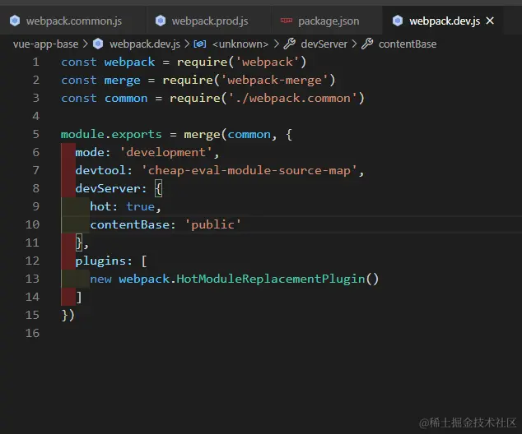The width and height of the screenshot is (522, 434).
Task: Click the new keyword on line 13
Action: click(100, 279)
